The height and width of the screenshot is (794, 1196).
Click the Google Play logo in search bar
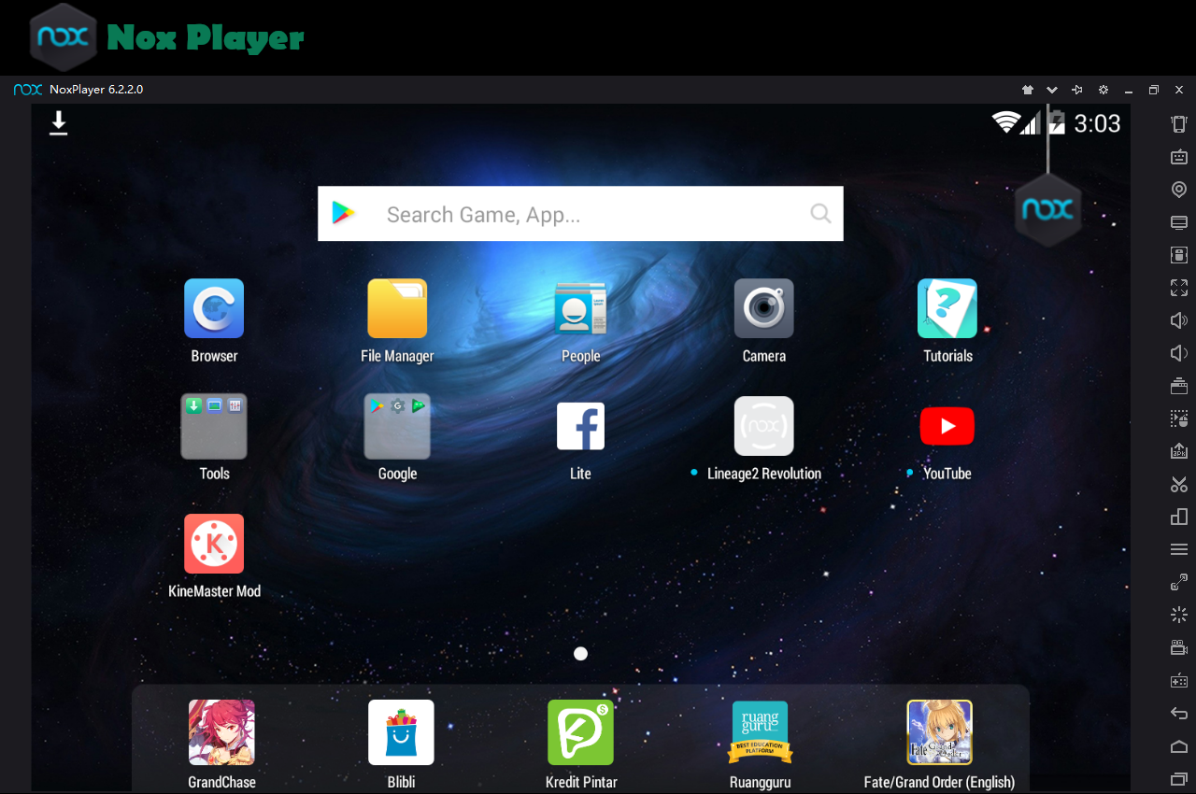click(x=343, y=214)
